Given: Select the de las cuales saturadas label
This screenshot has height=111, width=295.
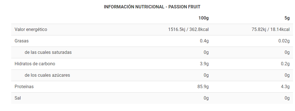Looking at the screenshot, I should [x=48, y=52].
